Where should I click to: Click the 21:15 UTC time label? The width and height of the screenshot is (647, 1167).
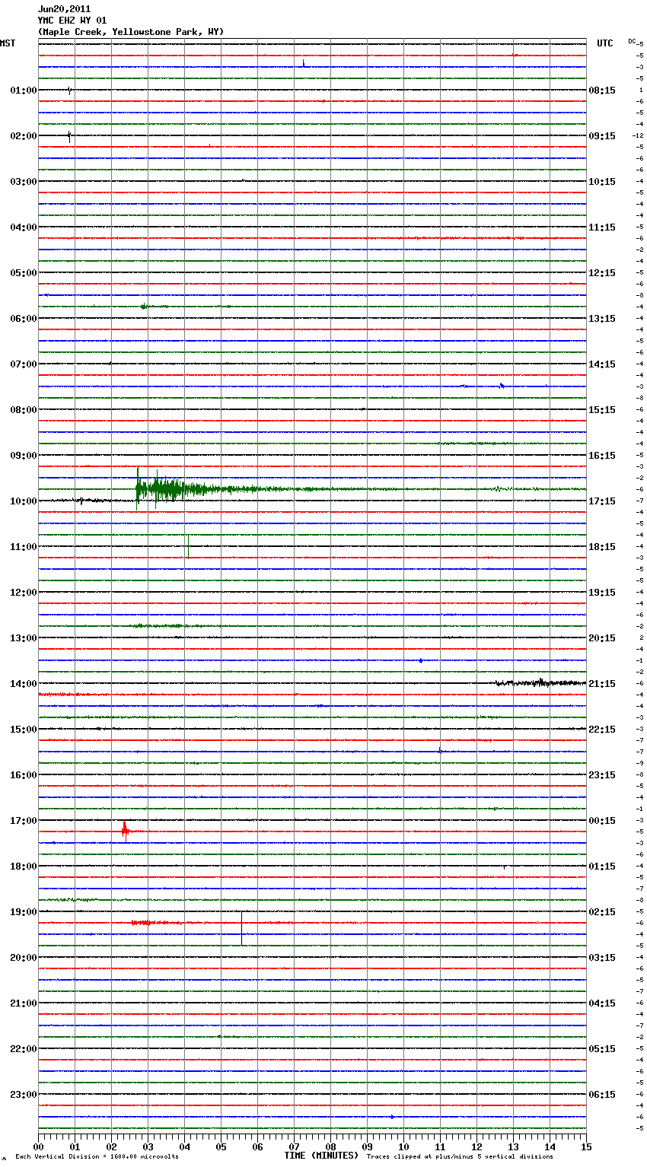pos(602,684)
